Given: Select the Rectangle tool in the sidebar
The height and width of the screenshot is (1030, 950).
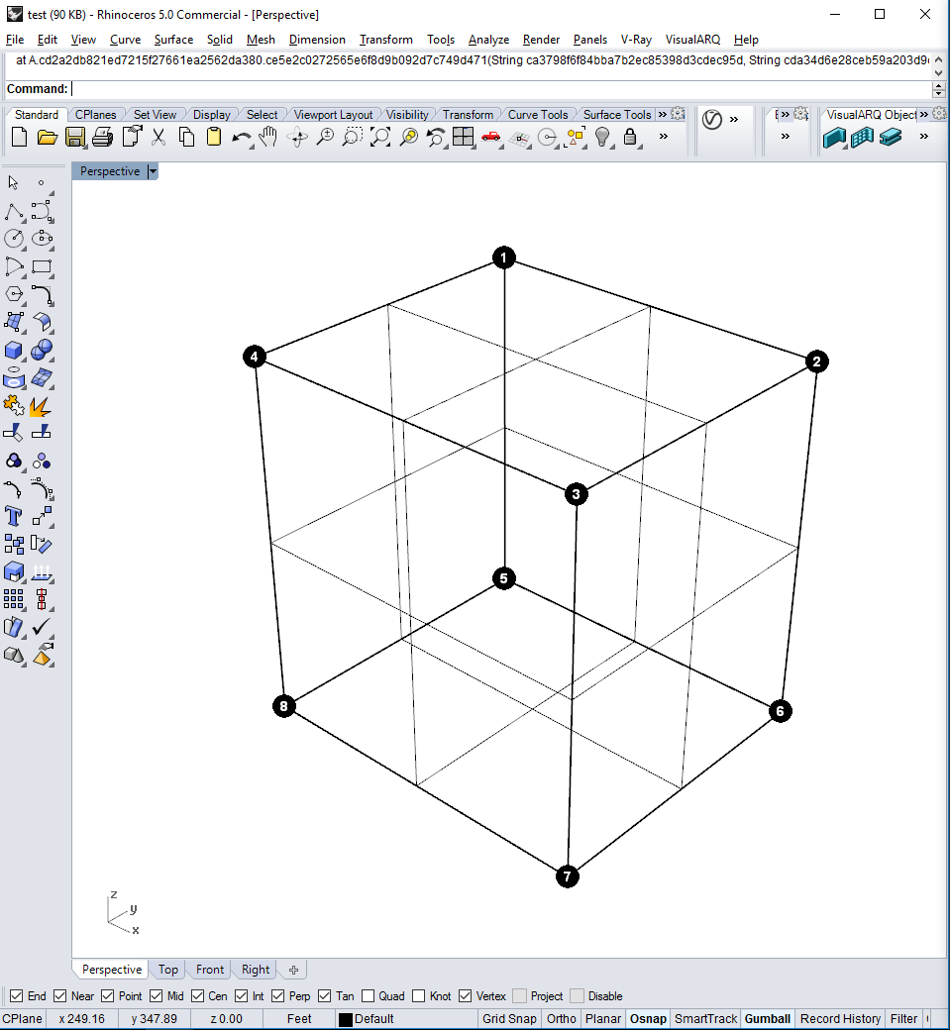Looking at the screenshot, I should coord(42,266).
